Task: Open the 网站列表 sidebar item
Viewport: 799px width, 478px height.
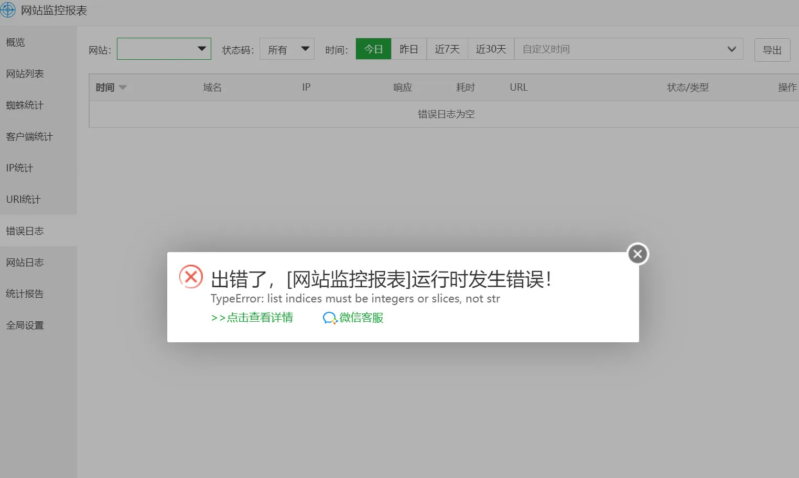Action: click(38, 73)
